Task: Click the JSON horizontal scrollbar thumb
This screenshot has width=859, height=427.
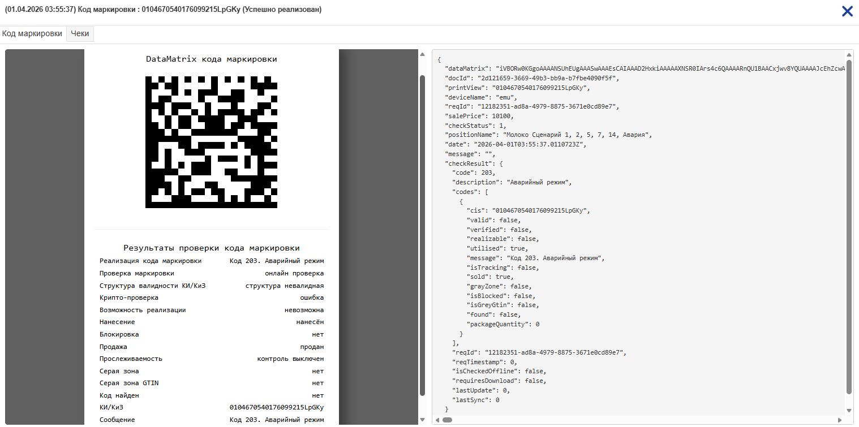Action: (x=447, y=420)
